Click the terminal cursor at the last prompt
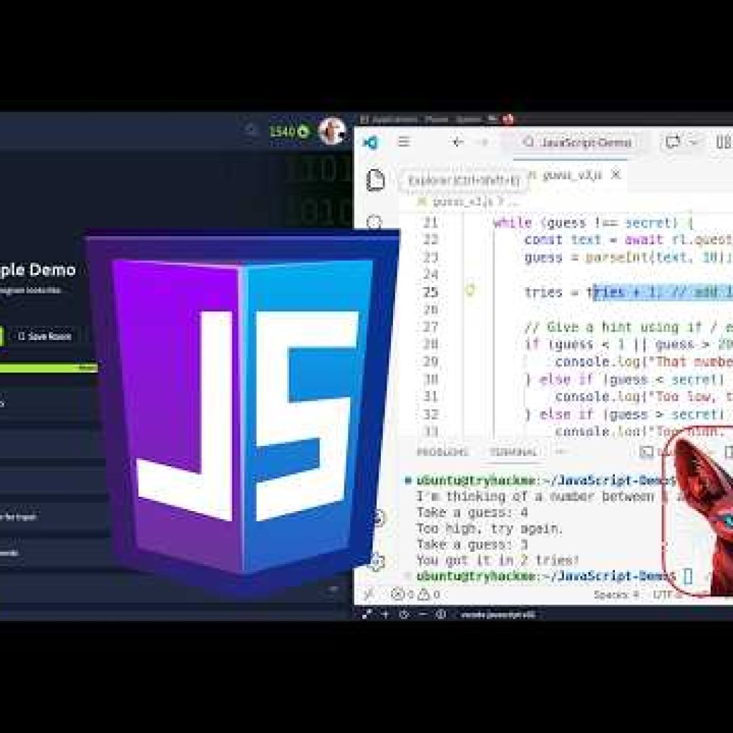 point(688,576)
